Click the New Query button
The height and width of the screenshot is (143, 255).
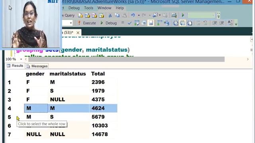coord(68,15)
